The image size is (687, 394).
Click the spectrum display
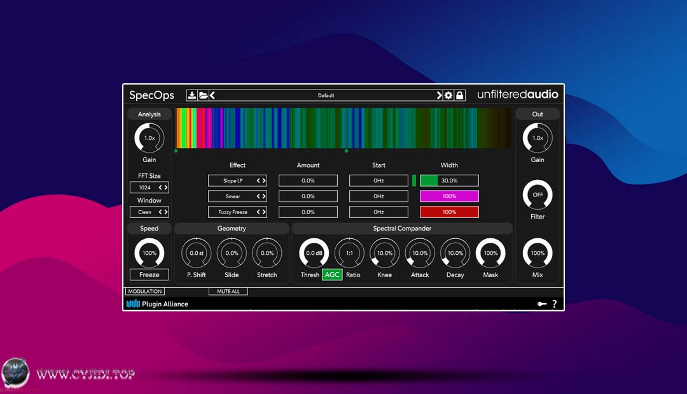pyautogui.click(x=343, y=128)
